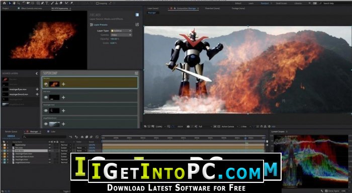The height and width of the screenshot is (193, 352).
Task: Toggle eye visibility of second Supercomp layer
Action: (x=46, y=97)
